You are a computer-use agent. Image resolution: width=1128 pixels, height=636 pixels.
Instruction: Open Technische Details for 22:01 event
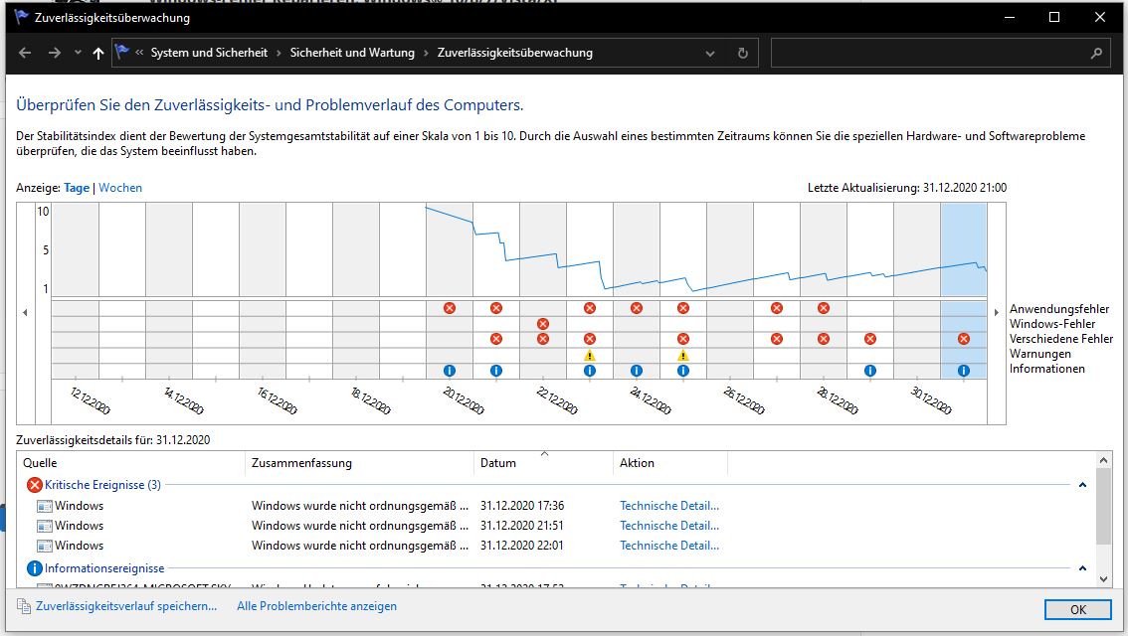pos(669,546)
